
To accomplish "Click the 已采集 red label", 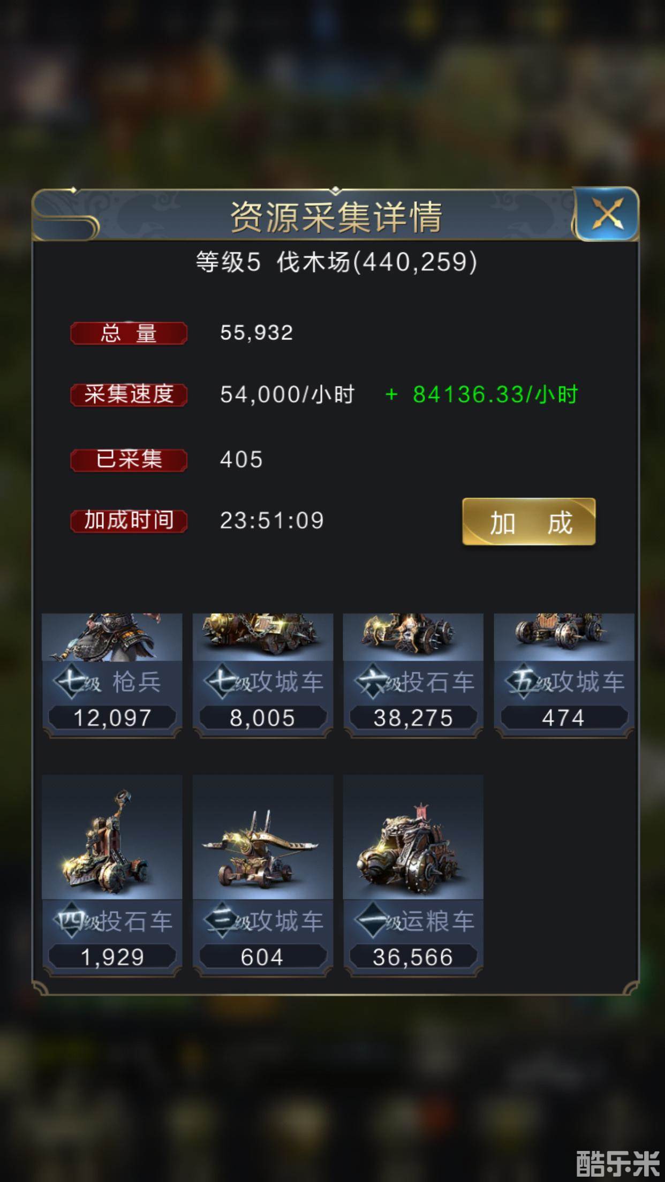I will pyautogui.click(x=129, y=459).
